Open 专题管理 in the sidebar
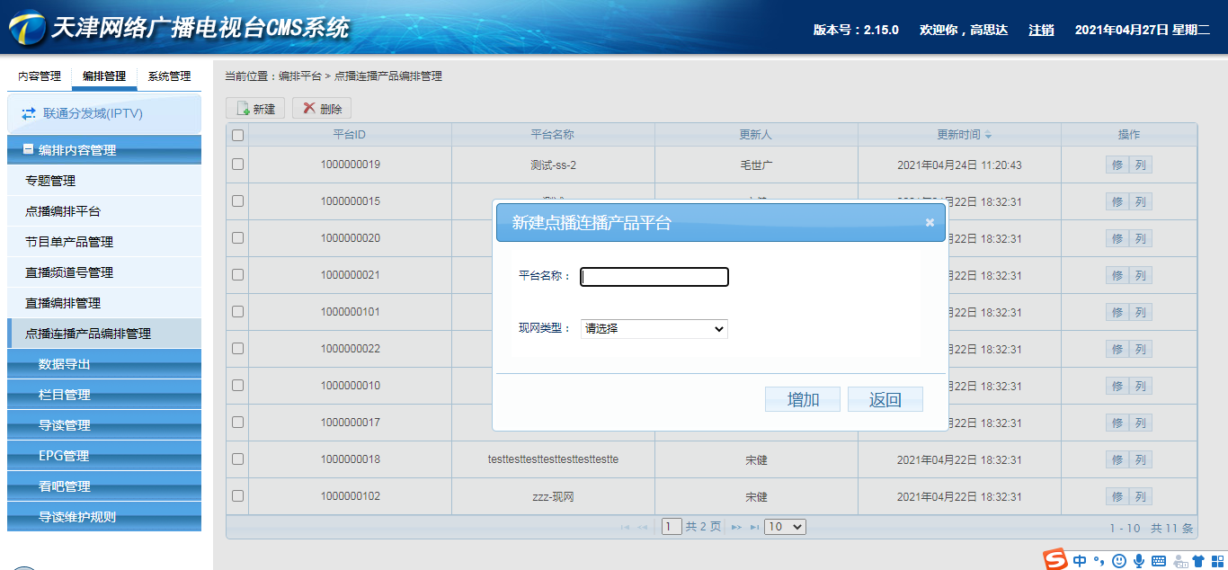 pos(104,181)
